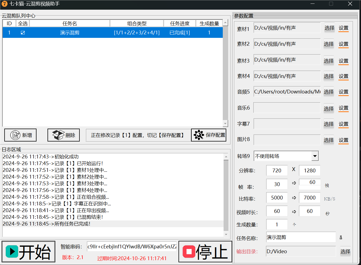Click the [1/1+2/2+3/2+4/1] combination cell

pos(137,32)
